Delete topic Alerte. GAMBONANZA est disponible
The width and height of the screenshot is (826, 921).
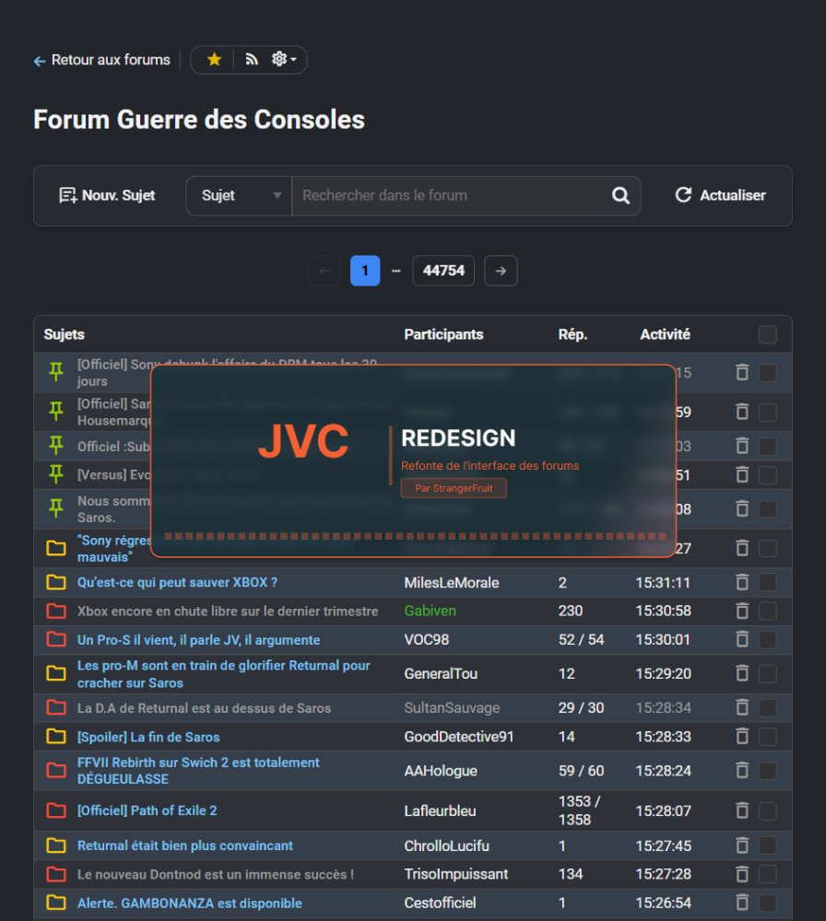coord(742,903)
